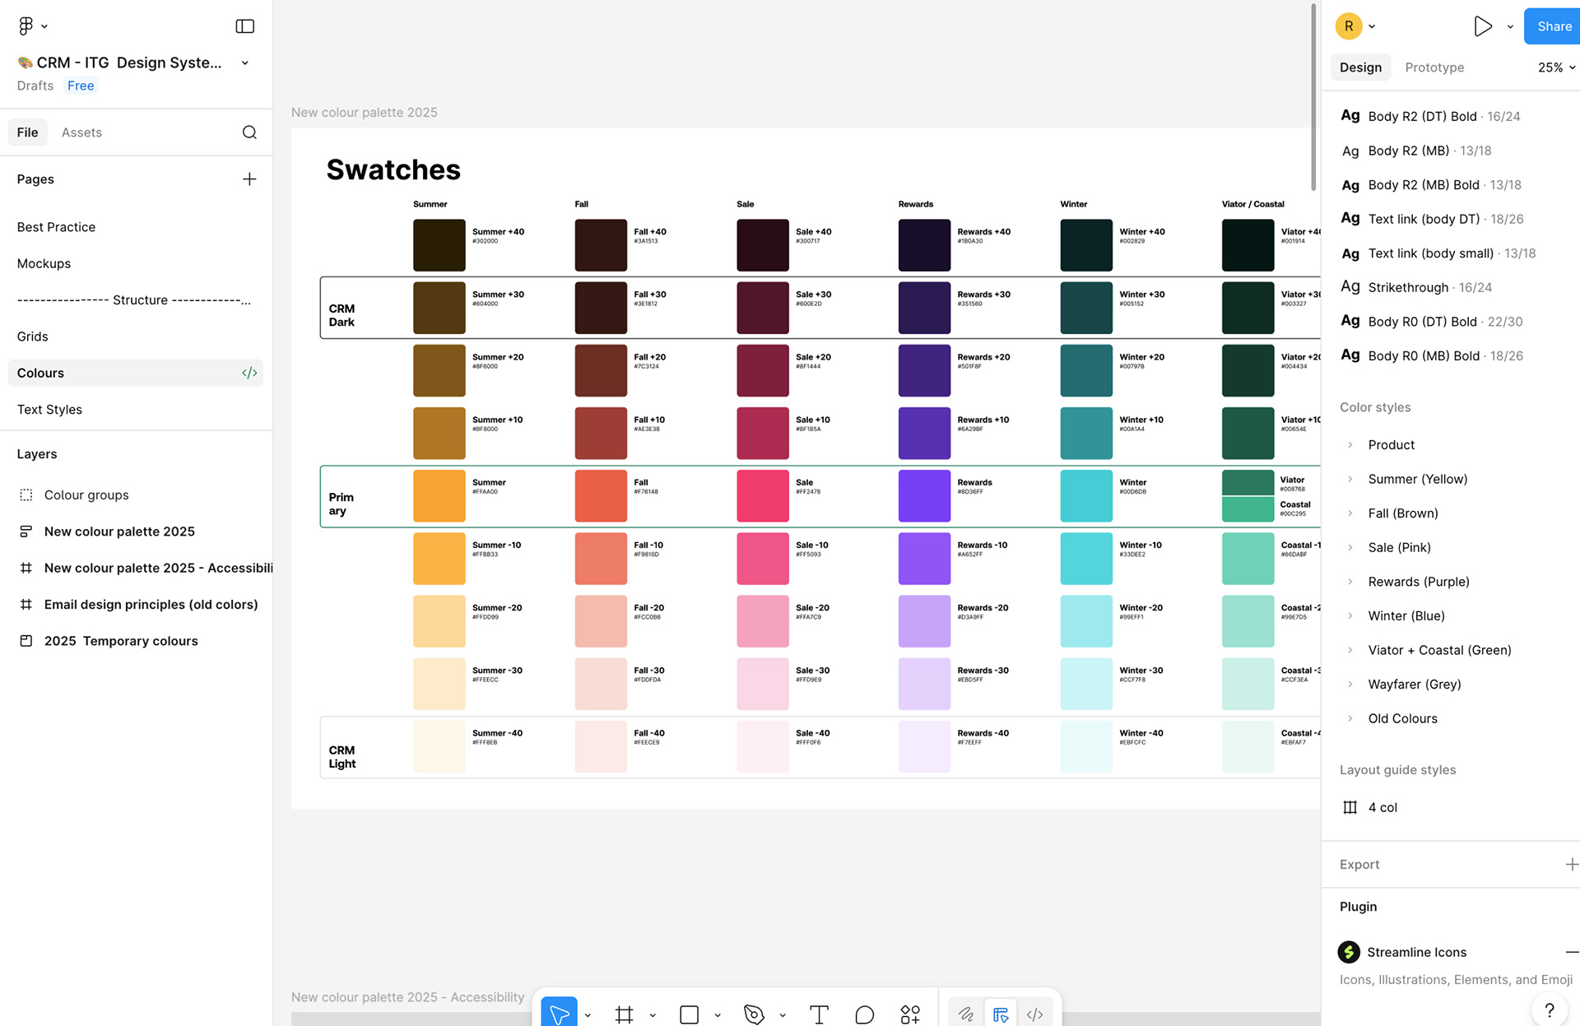Enable the Draw mode pencil toggle
Image resolution: width=1580 pixels, height=1026 pixels.
(965, 1014)
